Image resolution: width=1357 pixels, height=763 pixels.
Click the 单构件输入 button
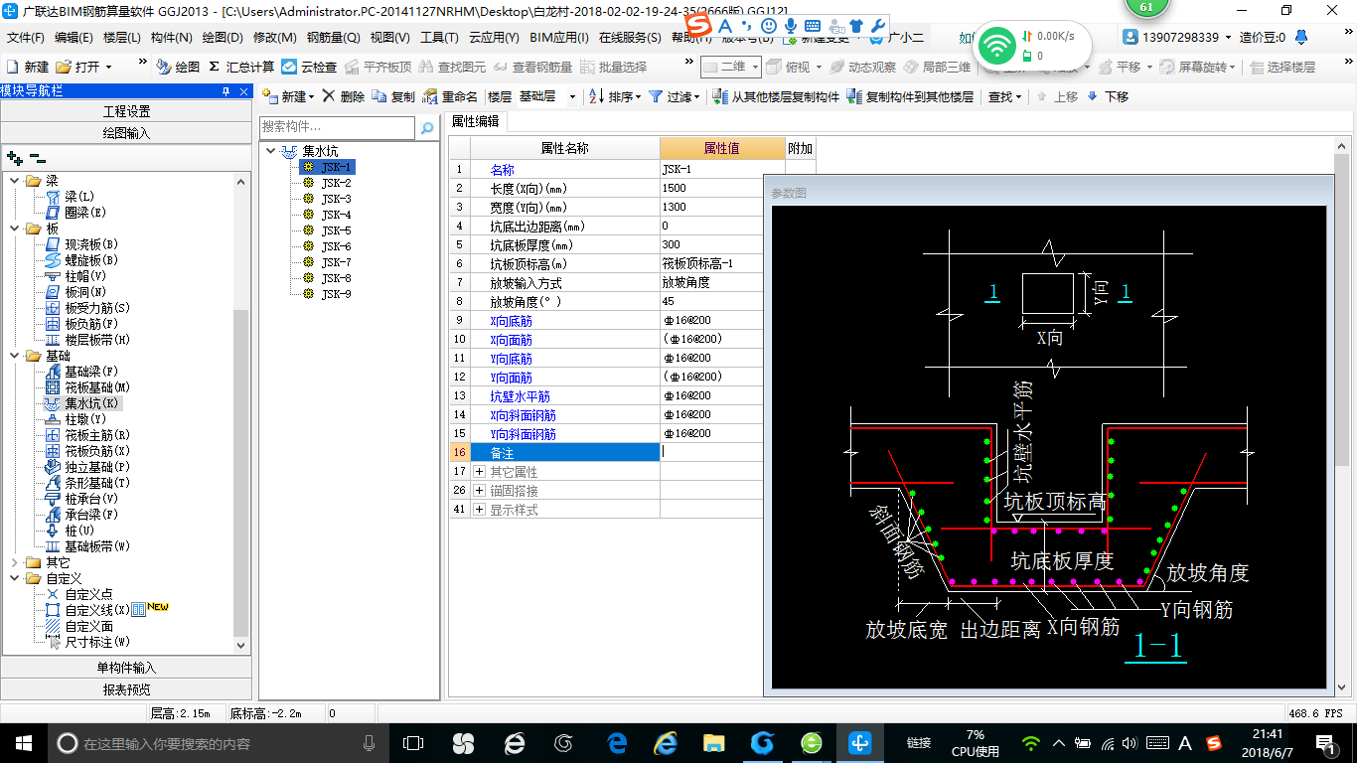click(126, 668)
